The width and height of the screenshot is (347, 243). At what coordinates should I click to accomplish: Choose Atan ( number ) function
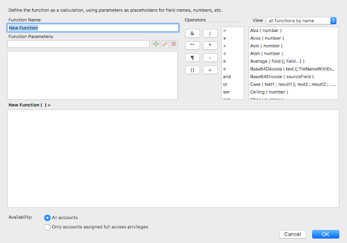[293, 54]
